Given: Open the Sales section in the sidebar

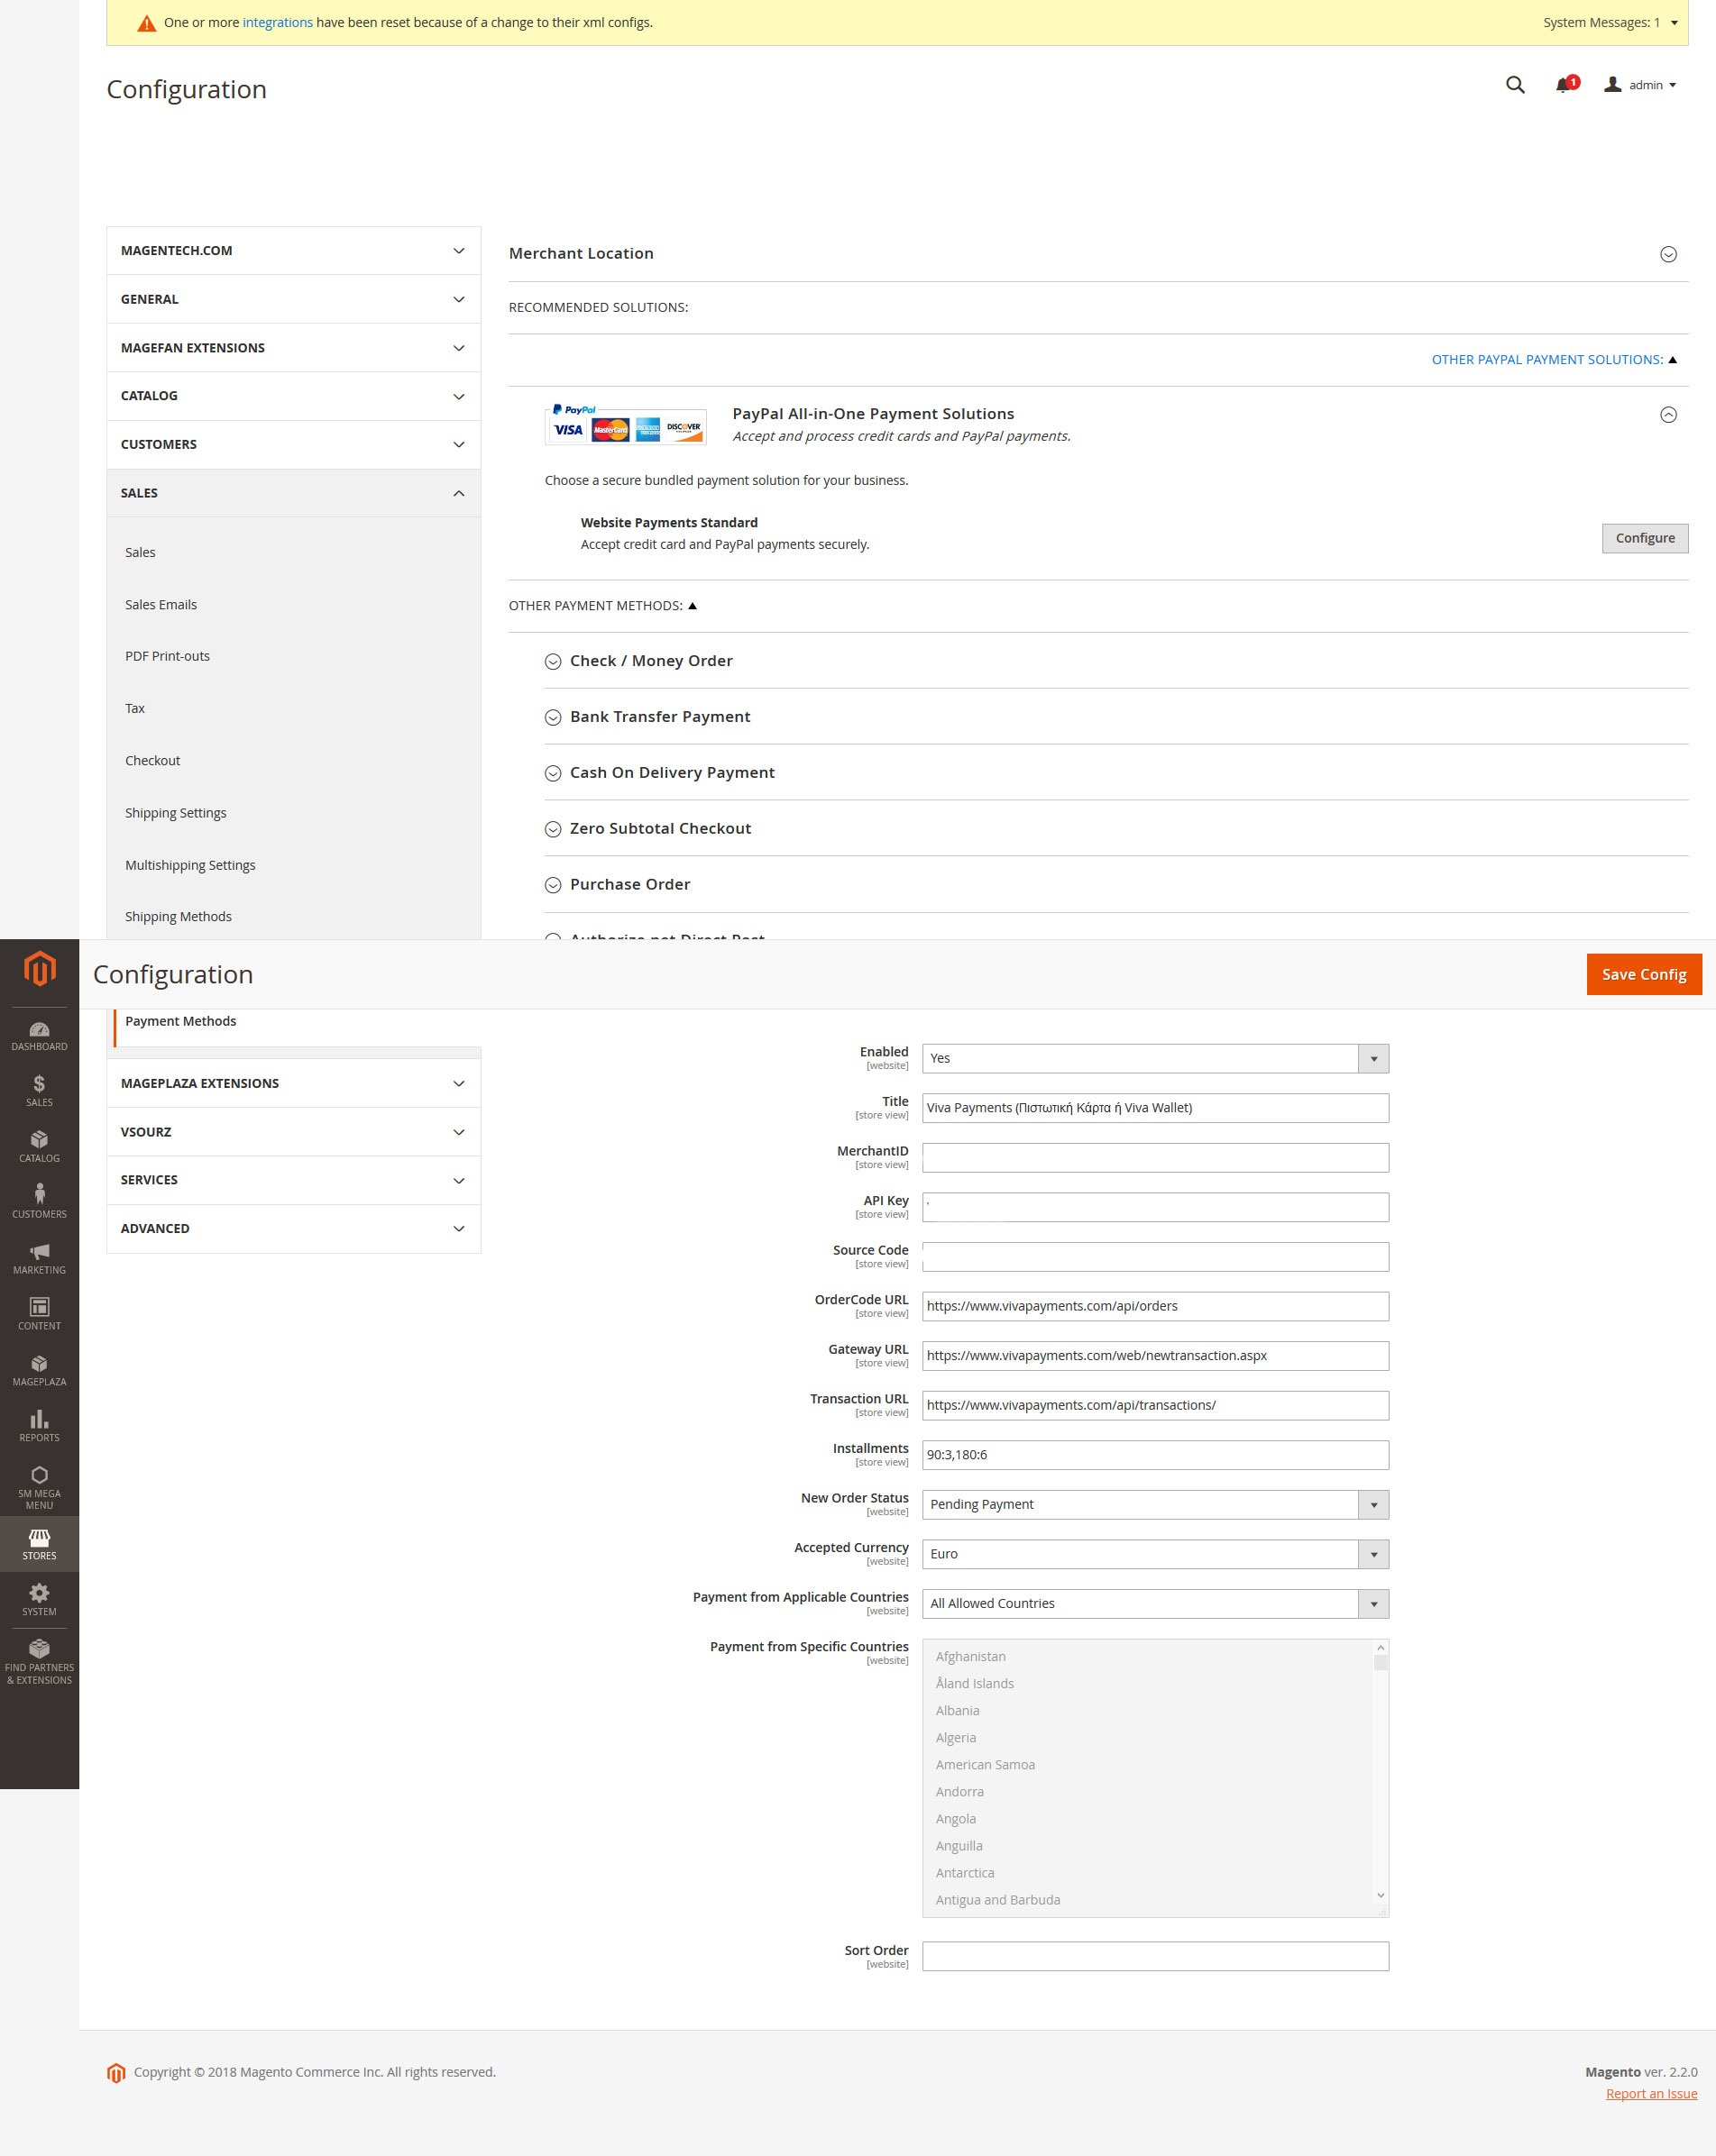Looking at the screenshot, I should pos(39,1090).
